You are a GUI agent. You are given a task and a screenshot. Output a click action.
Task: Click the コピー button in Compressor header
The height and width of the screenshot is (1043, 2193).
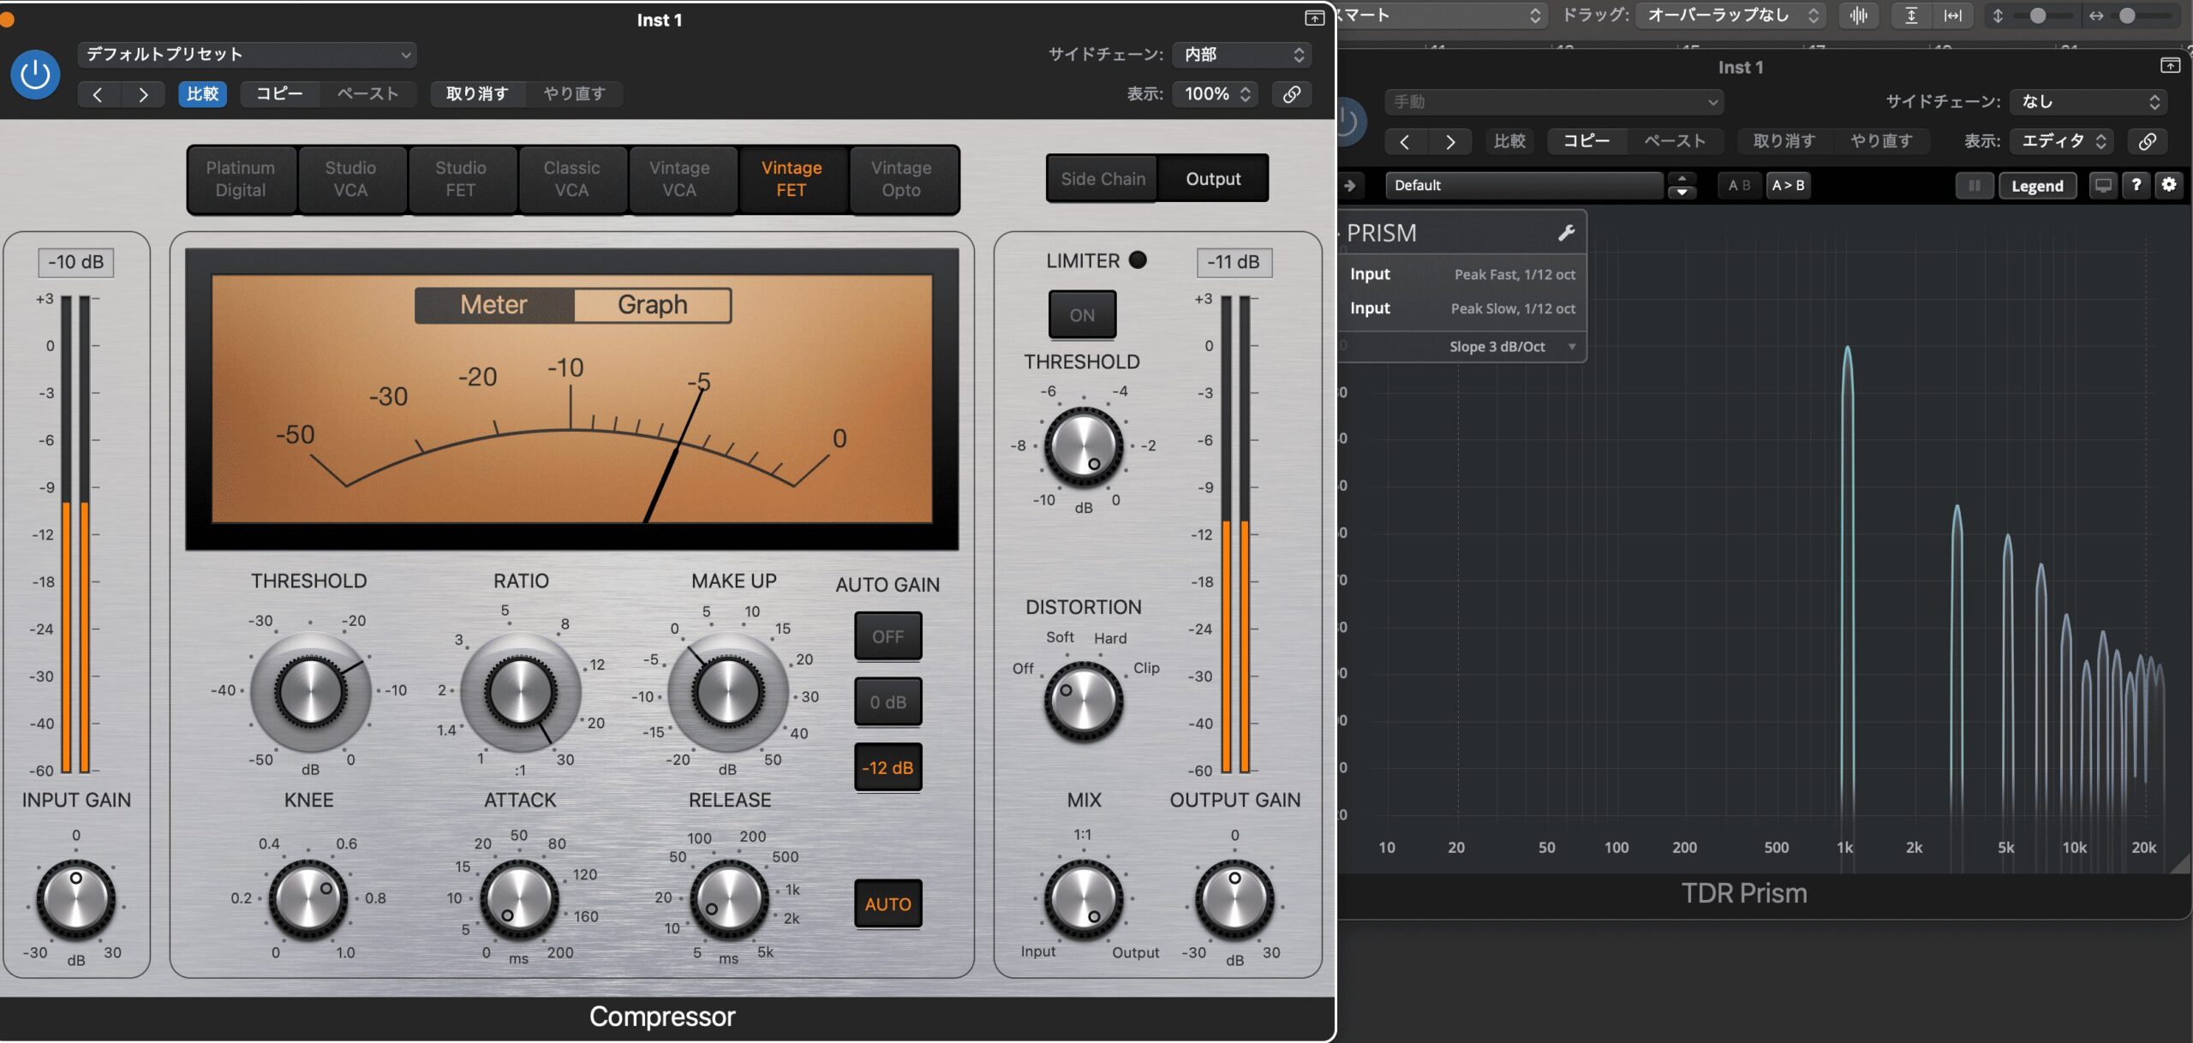279,94
